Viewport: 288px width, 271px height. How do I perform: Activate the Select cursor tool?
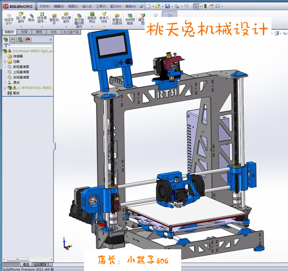pos(196,6)
